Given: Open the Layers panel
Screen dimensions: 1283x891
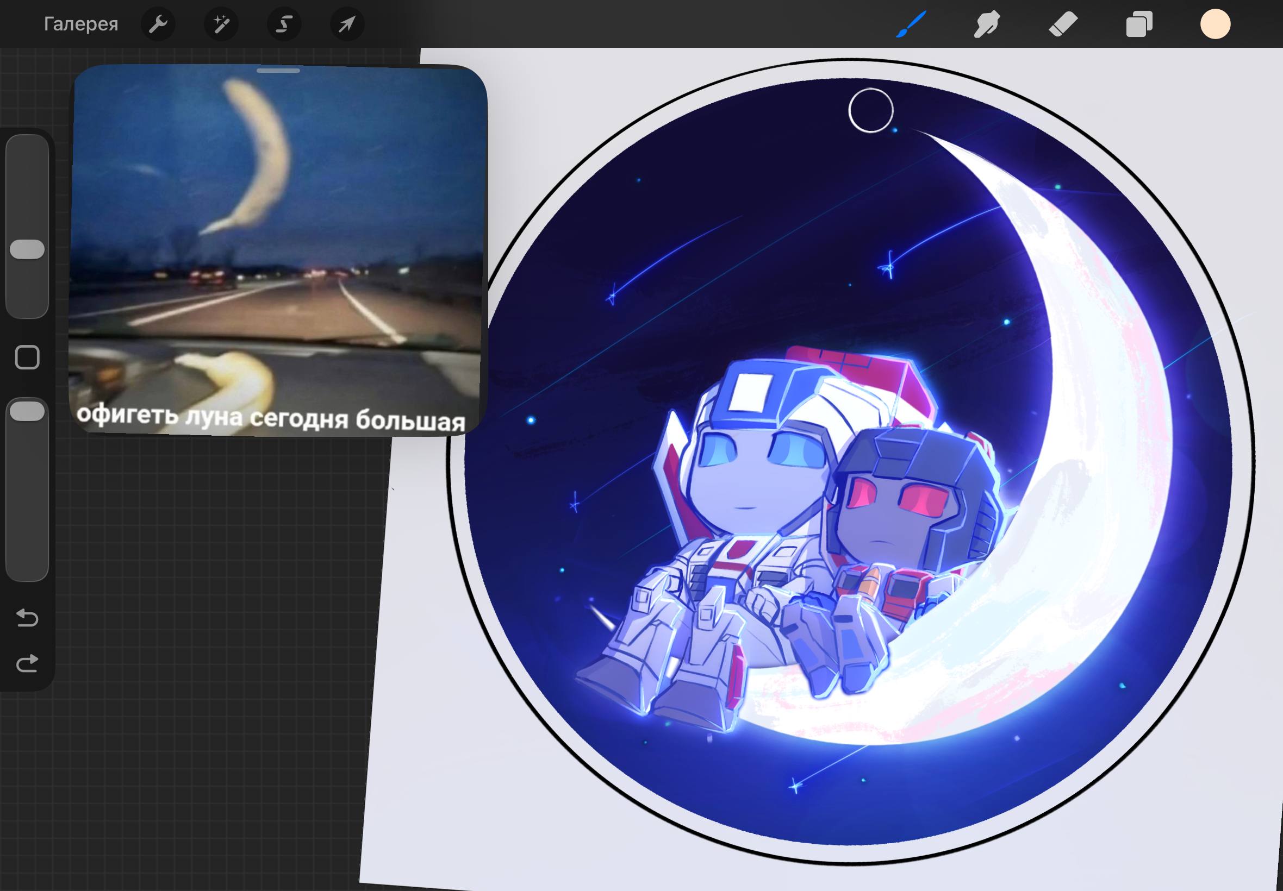Looking at the screenshot, I should point(1139,24).
